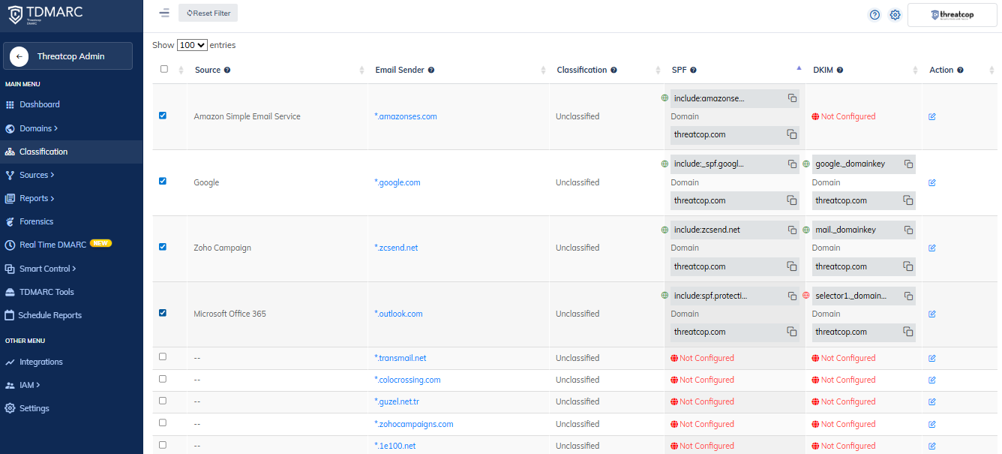Expand the Domains menu in sidebar
The height and width of the screenshot is (454, 1002).
[38, 128]
